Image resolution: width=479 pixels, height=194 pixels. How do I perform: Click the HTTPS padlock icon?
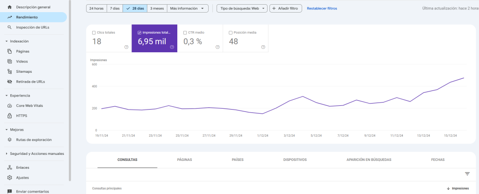pos(9,116)
